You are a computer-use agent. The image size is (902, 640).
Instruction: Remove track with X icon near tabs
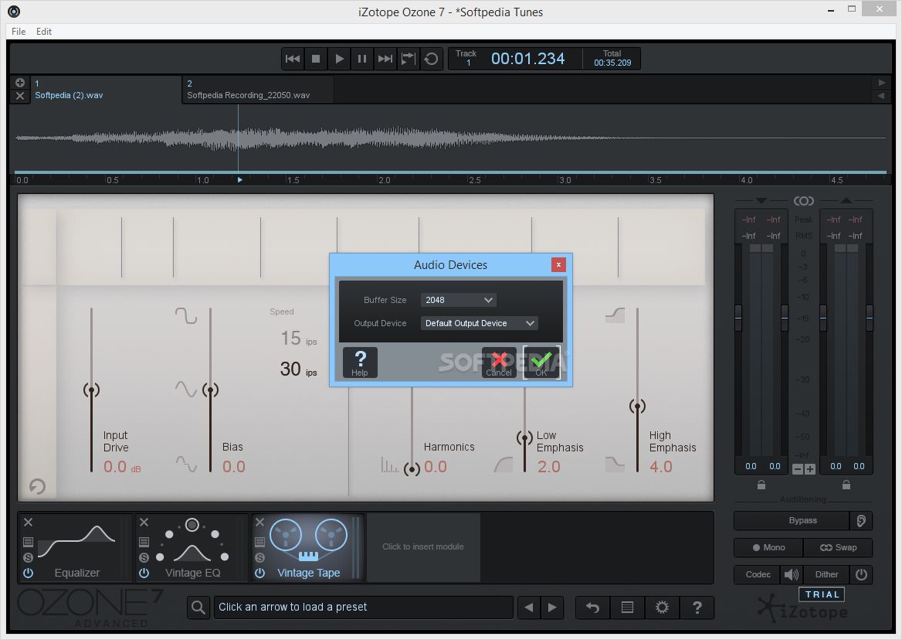click(x=19, y=96)
